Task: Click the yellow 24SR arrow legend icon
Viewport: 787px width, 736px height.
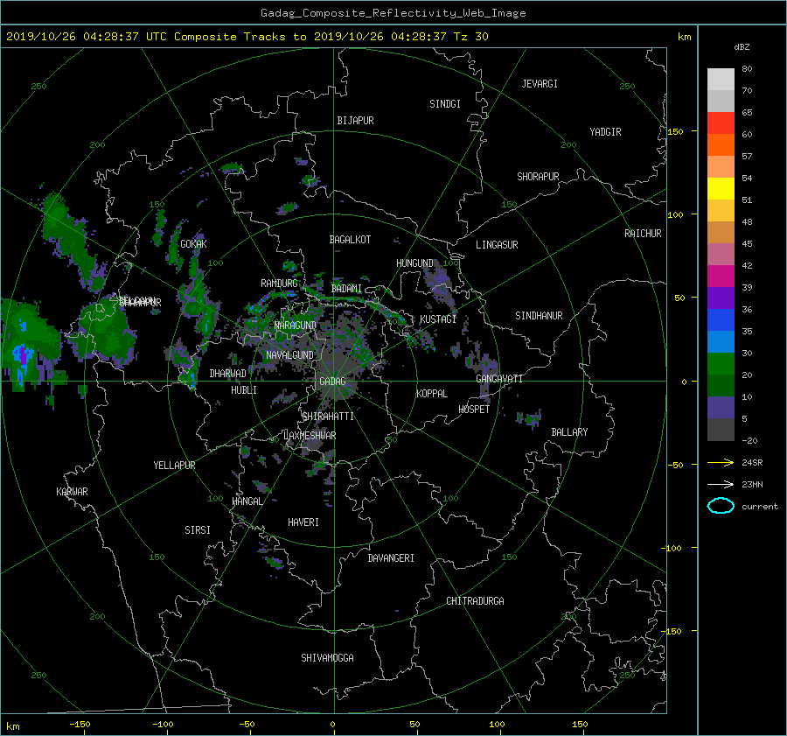Action: click(721, 463)
